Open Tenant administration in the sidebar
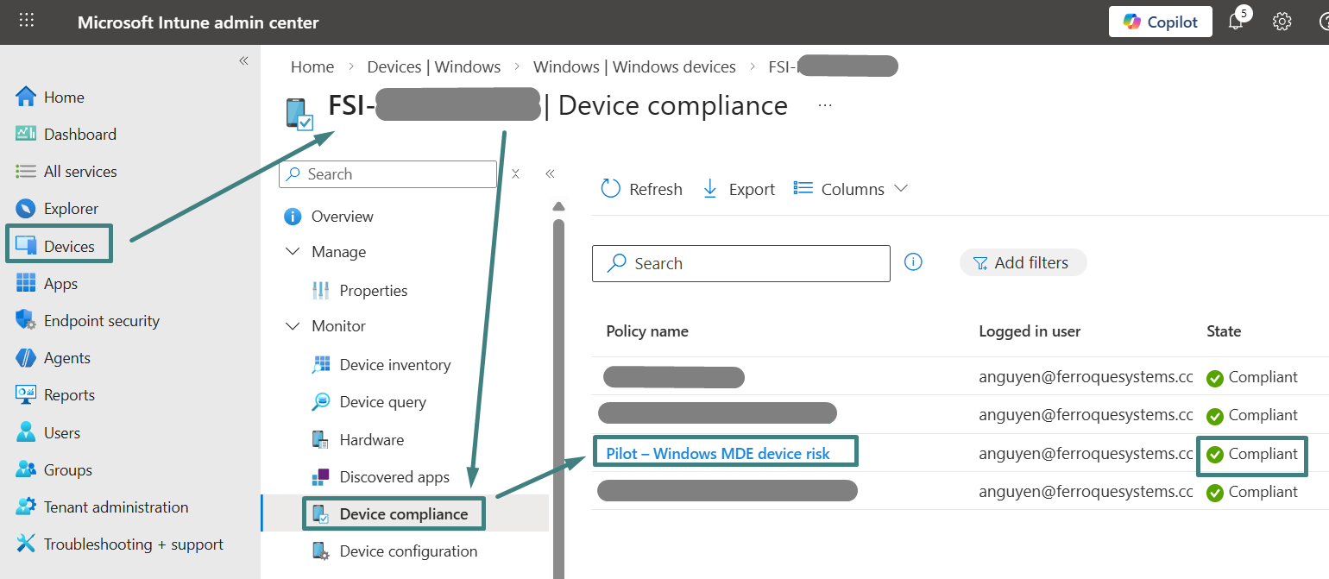This screenshot has height=579, width=1329. (116, 507)
